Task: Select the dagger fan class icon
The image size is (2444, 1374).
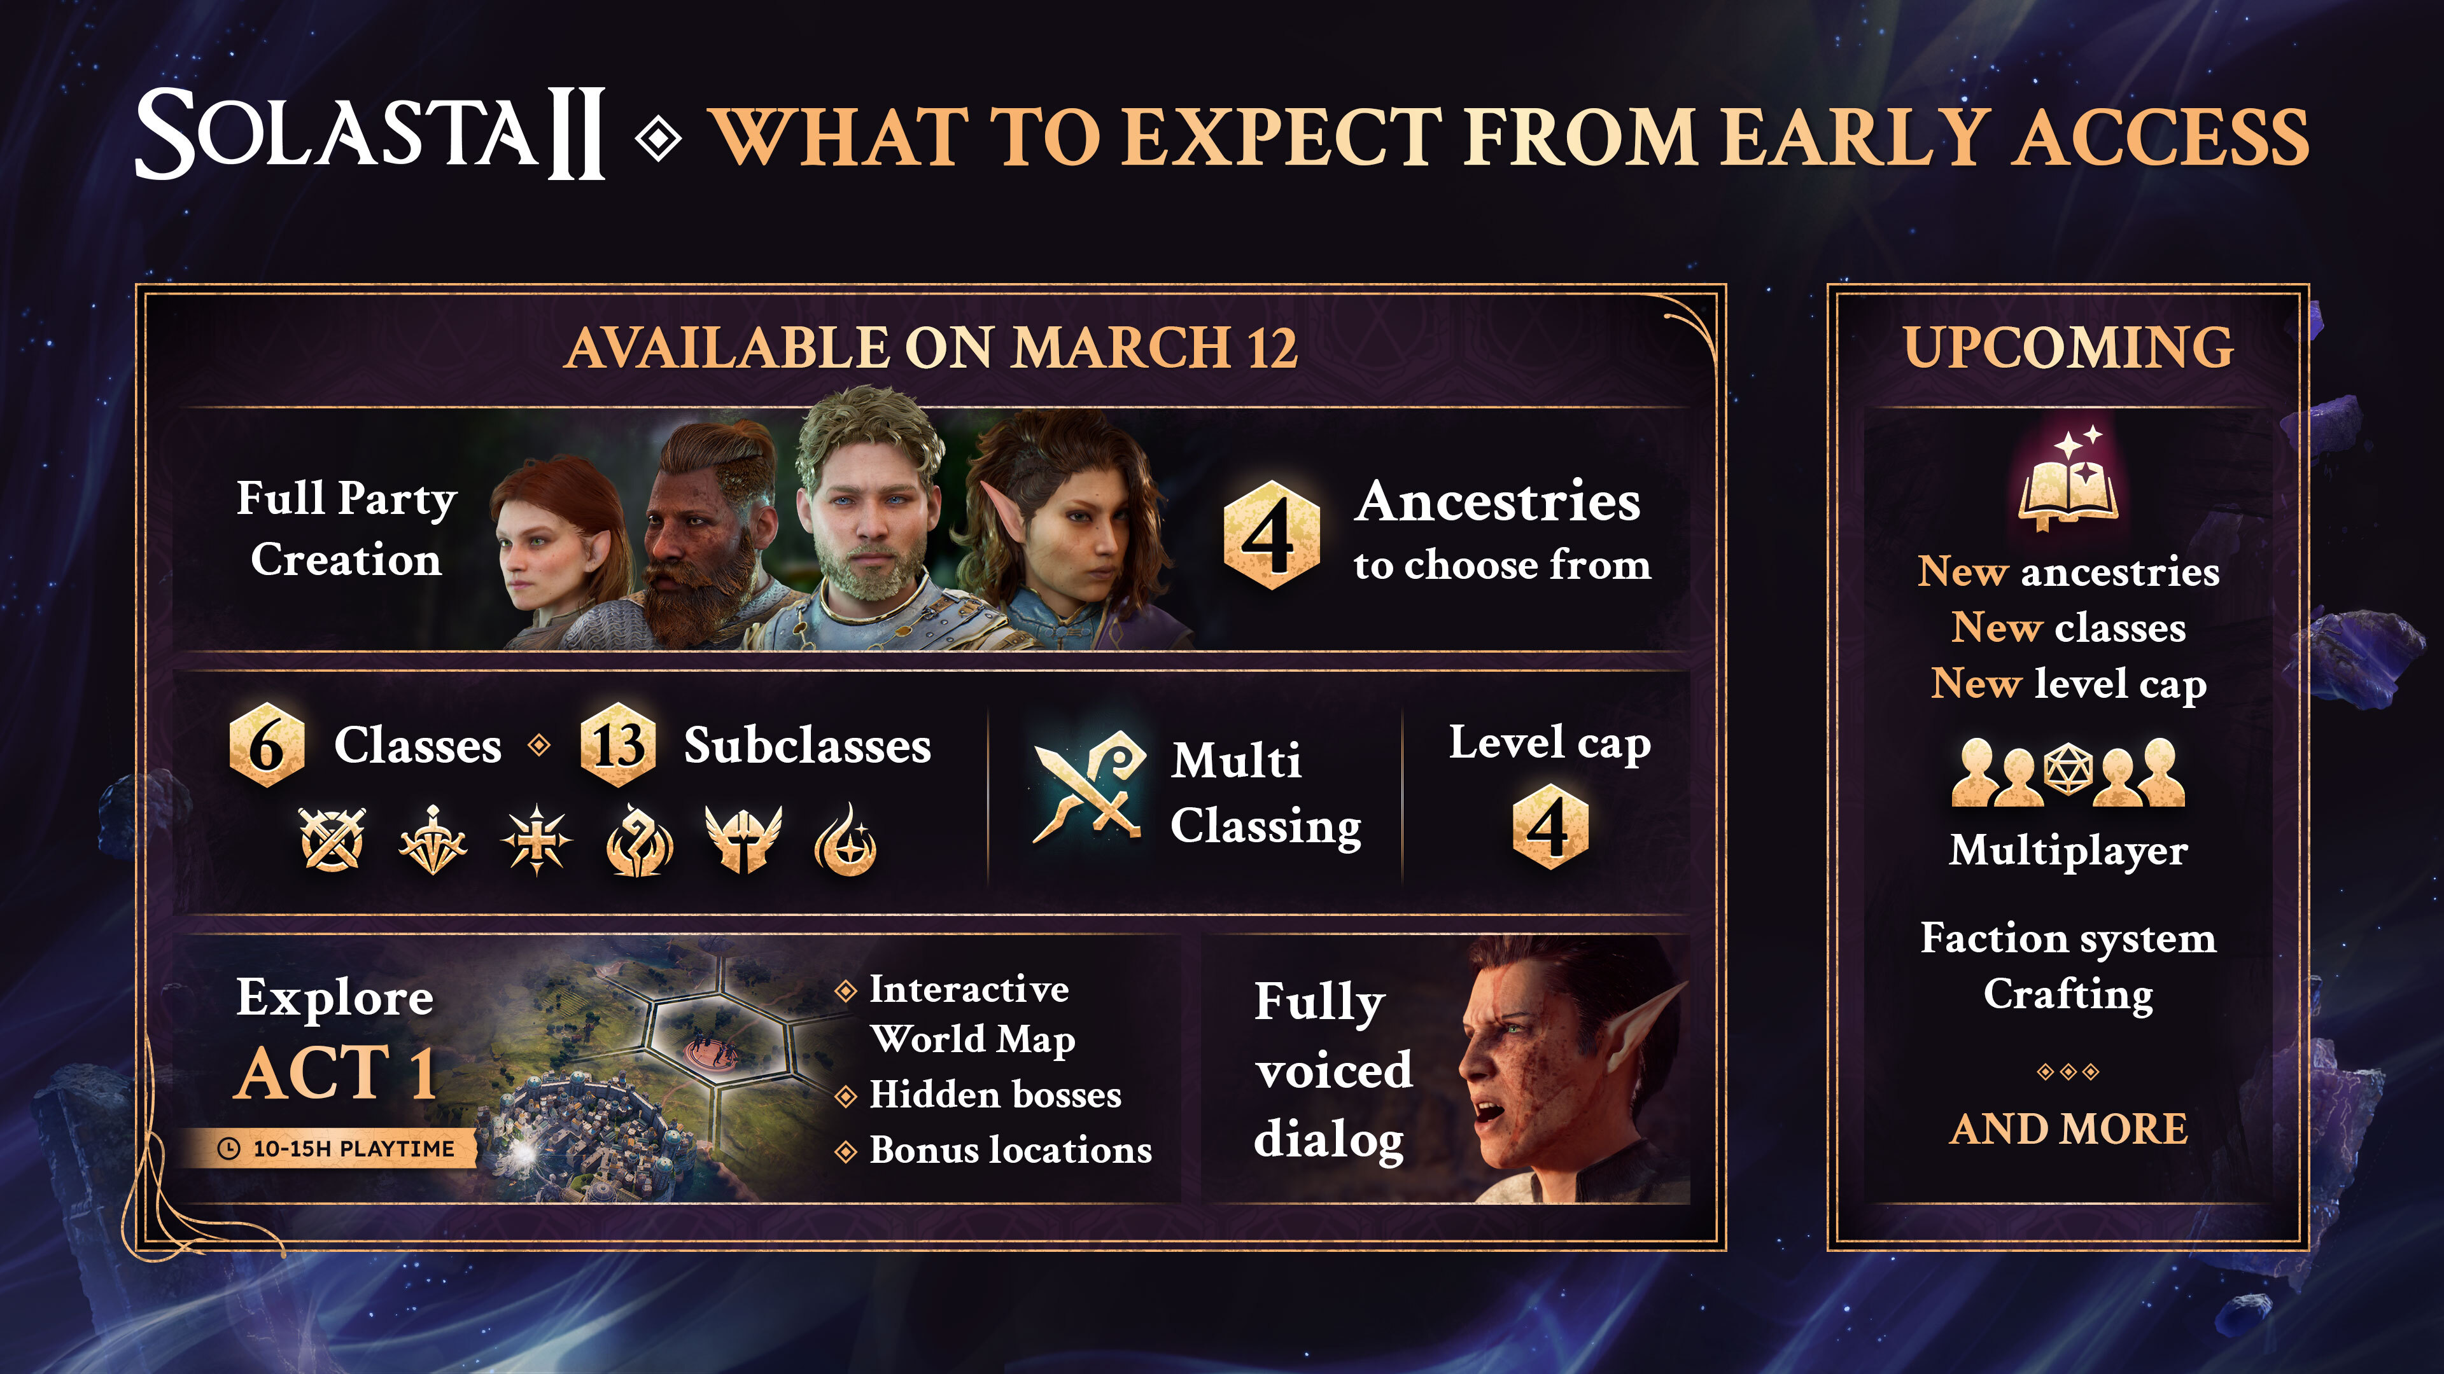Action: click(433, 839)
